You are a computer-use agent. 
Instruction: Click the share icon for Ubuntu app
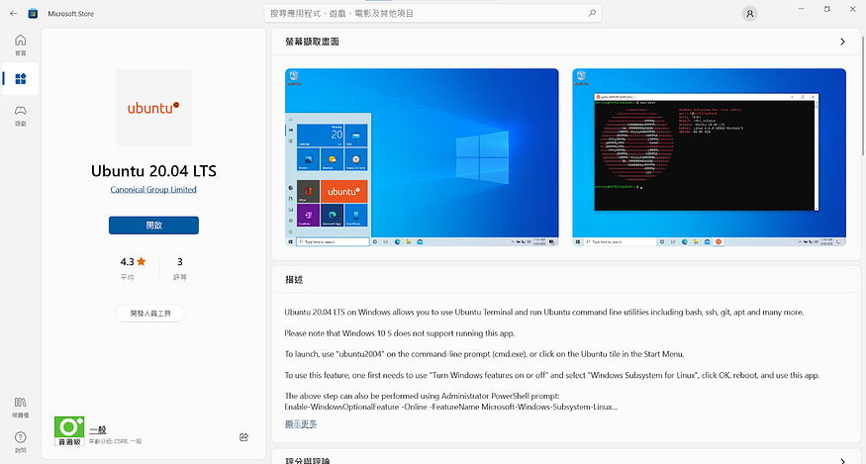[243, 437]
